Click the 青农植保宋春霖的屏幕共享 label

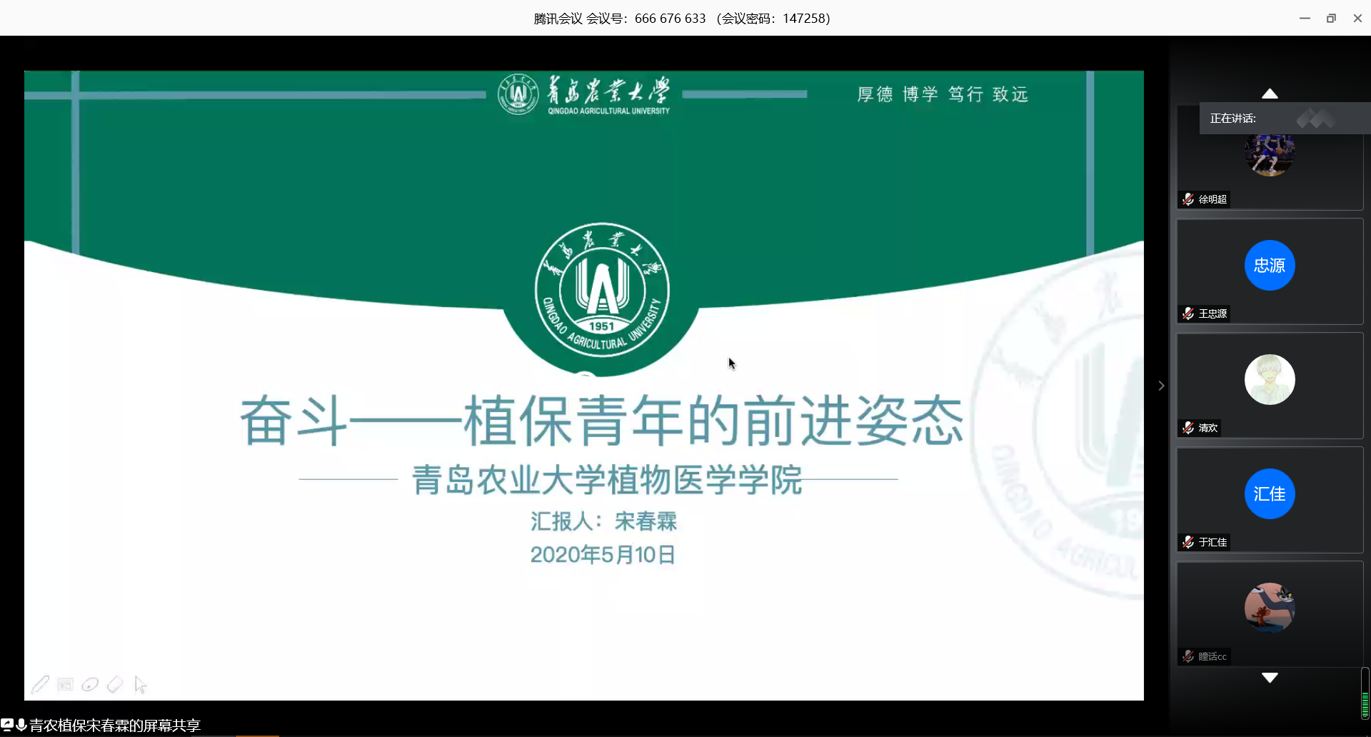[114, 726]
